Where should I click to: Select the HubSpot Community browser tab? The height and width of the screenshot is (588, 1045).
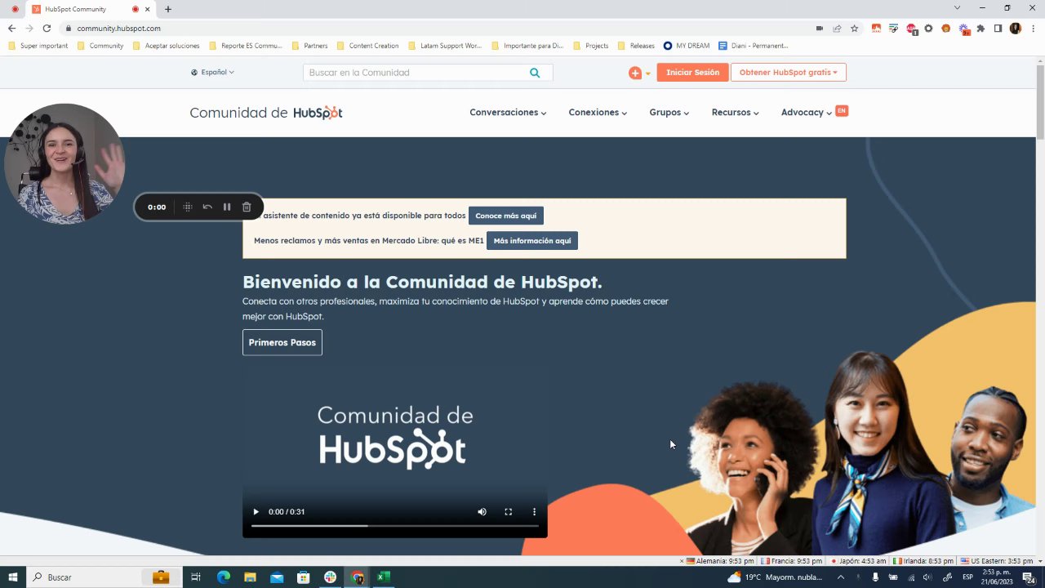pyautogui.click(x=90, y=9)
